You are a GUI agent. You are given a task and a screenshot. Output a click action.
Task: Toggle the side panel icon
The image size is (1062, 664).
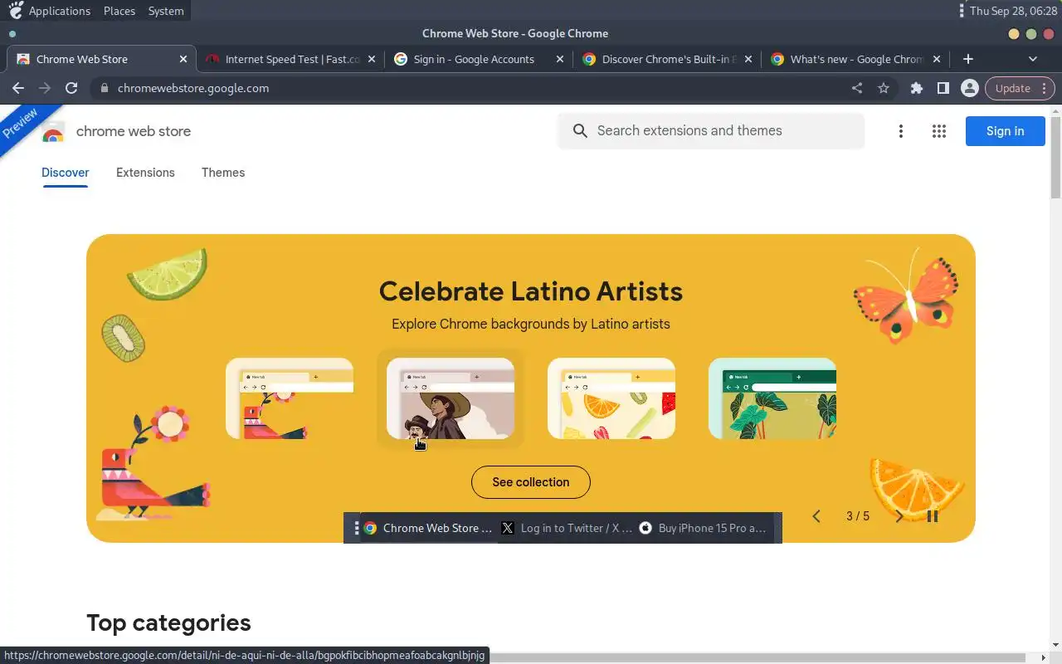pyautogui.click(x=943, y=88)
